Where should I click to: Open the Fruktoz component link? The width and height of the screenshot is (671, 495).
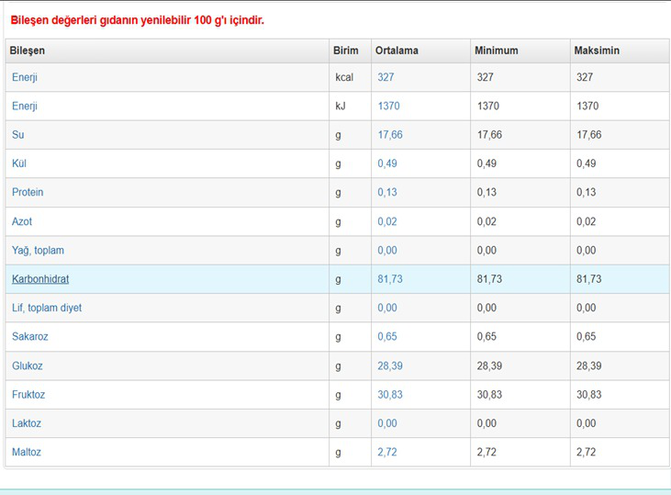[x=28, y=395]
